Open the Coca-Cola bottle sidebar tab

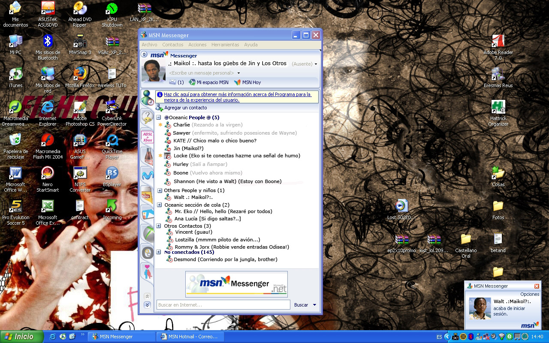click(147, 156)
